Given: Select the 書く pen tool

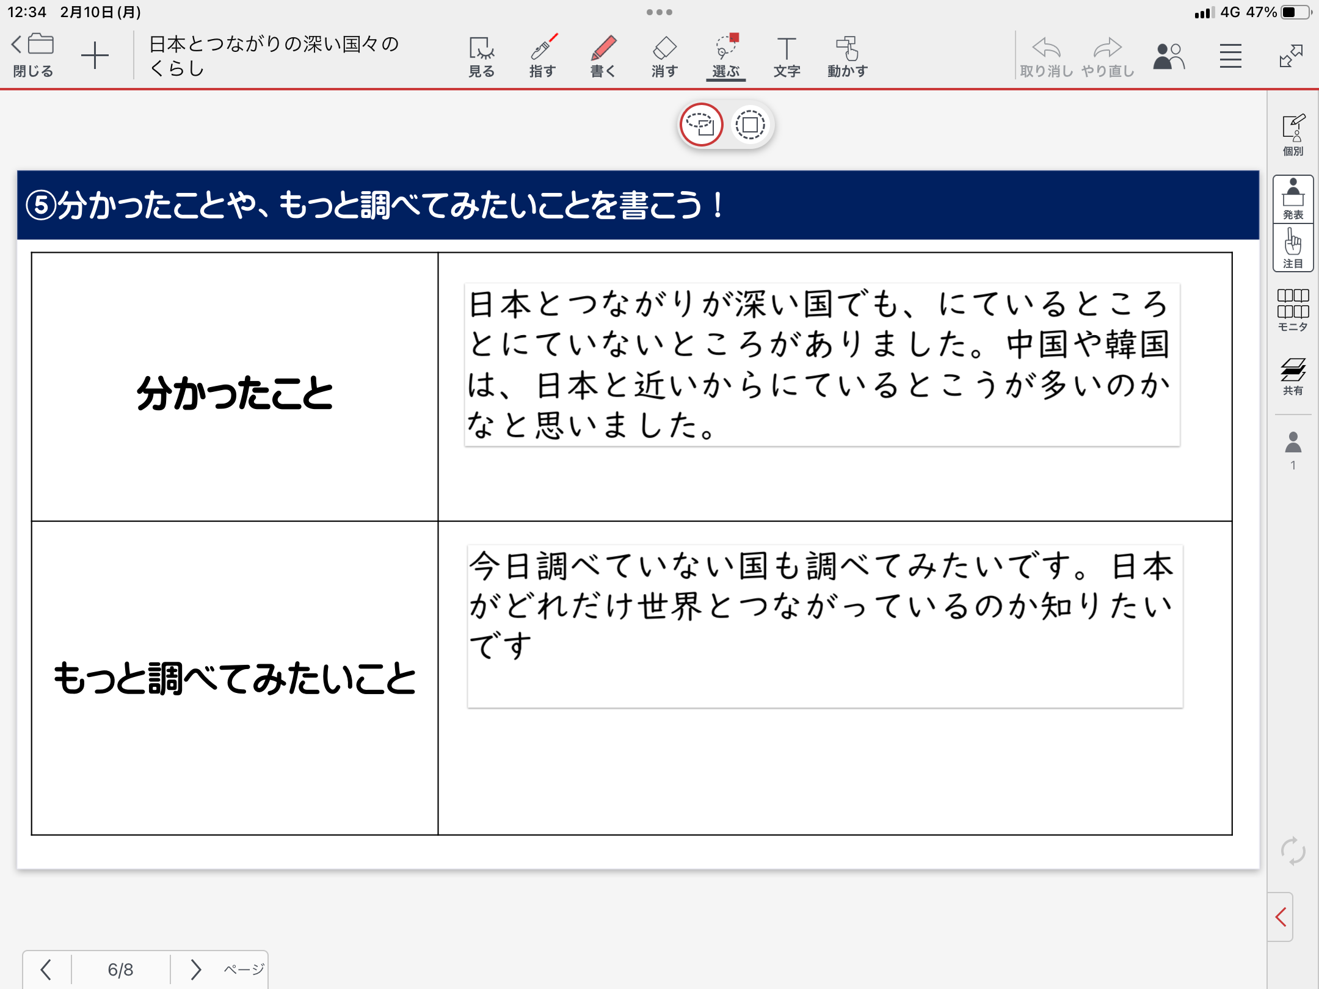Looking at the screenshot, I should click(603, 56).
